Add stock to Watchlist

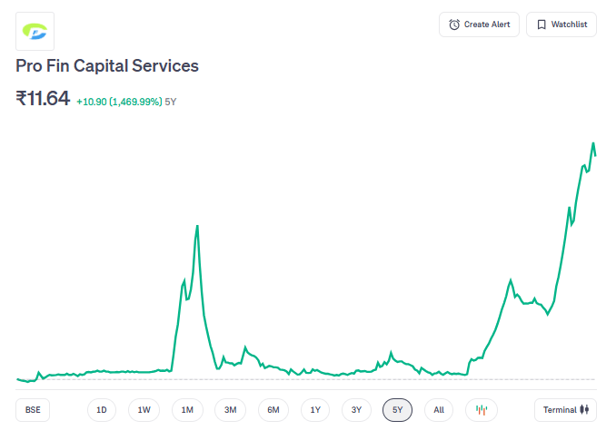561,24
